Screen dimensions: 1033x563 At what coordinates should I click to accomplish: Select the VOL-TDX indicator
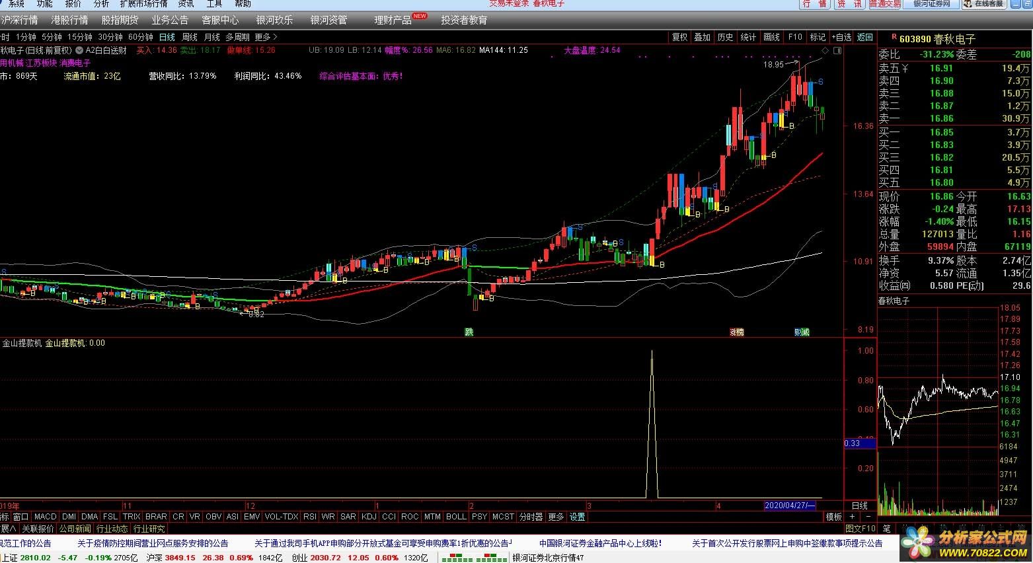point(282,517)
